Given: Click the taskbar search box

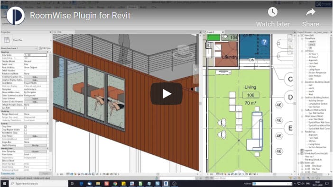Looking at the screenshot, I should 38,183.
